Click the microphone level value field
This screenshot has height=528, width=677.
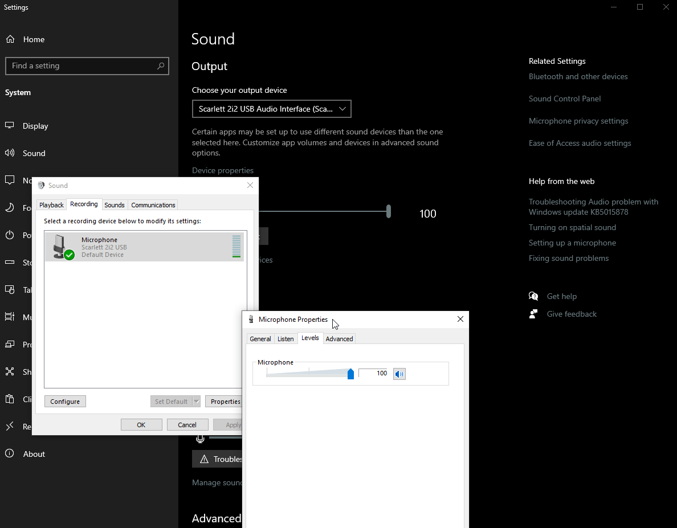pyautogui.click(x=374, y=373)
